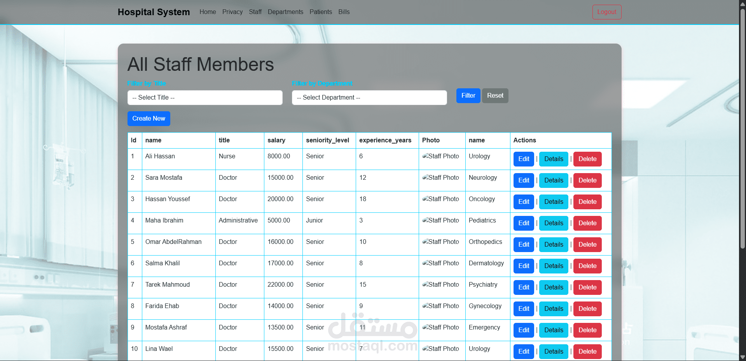The image size is (746, 361).
Task: Delete the Hassan Youssef staff entry
Action: 587,202
